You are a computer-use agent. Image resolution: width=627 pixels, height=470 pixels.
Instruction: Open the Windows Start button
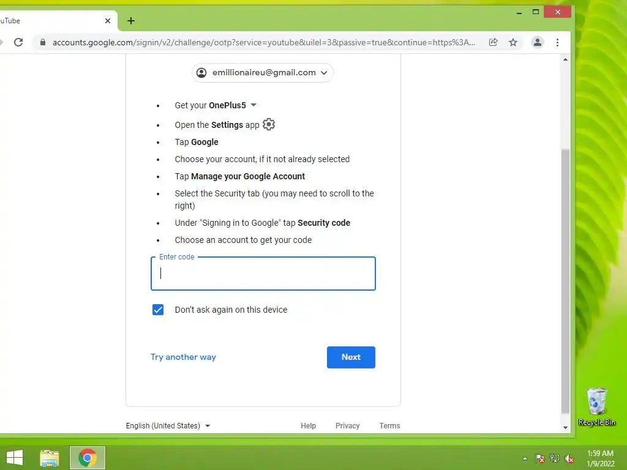point(15,458)
